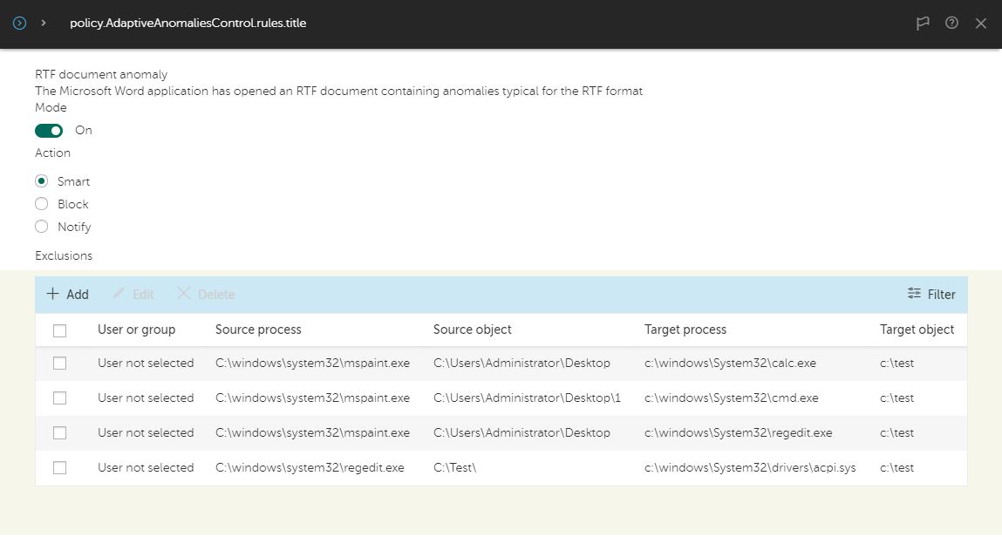Select the Smart action radio button

tap(42, 181)
